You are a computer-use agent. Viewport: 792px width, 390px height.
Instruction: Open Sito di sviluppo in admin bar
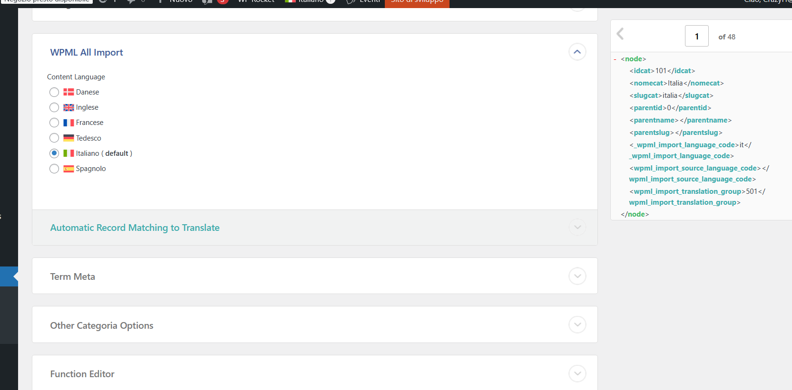(417, 2)
